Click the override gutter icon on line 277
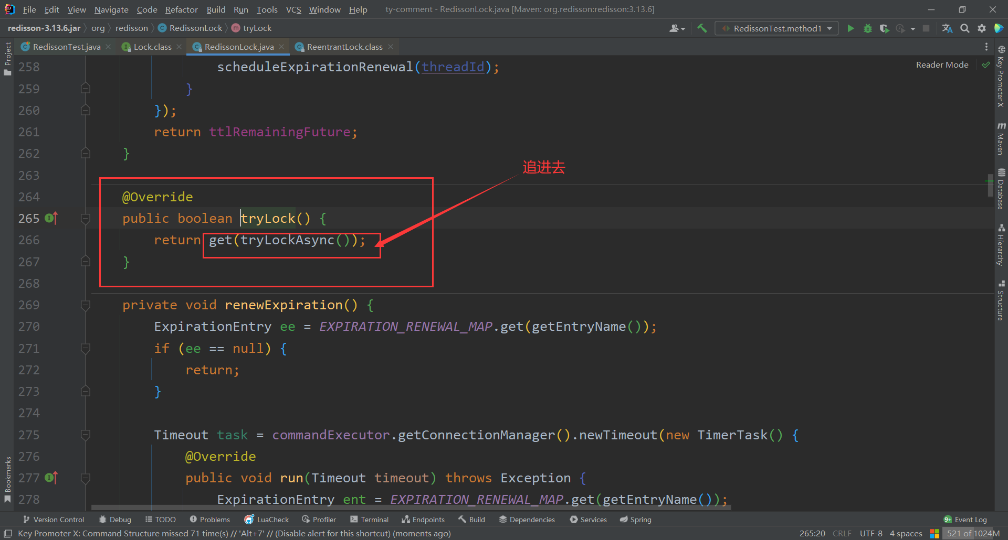The image size is (1008, 540). pos(51,477)
